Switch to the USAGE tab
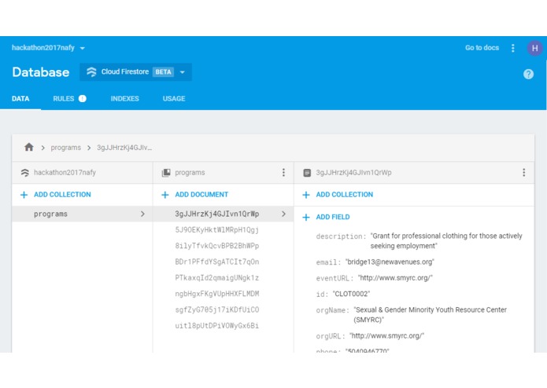 (x=174, y=99)
